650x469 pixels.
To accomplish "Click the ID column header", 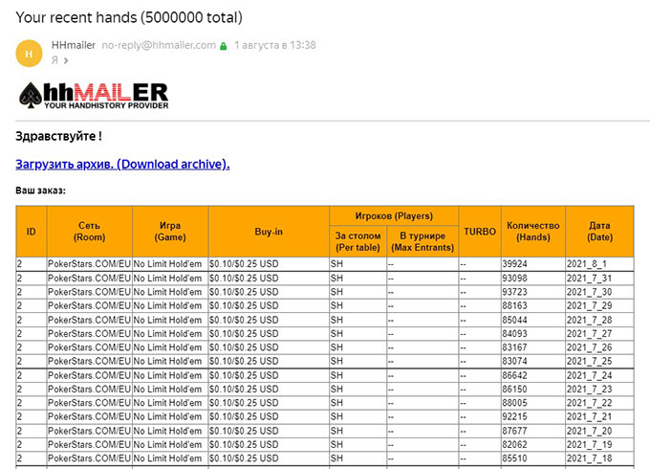I will (x=32, y=232).
